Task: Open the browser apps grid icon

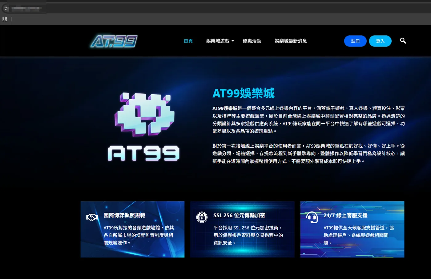Action: click(5, 19)
